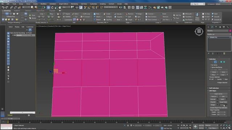Toggle the selection lock icon
The height and width of the screenshot is (130, 232).
tap(128, 125)
